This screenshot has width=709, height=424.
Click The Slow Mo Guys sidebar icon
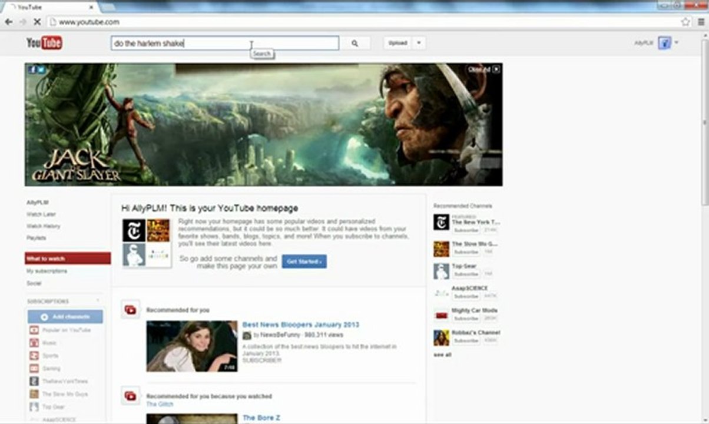coord(34,394)
